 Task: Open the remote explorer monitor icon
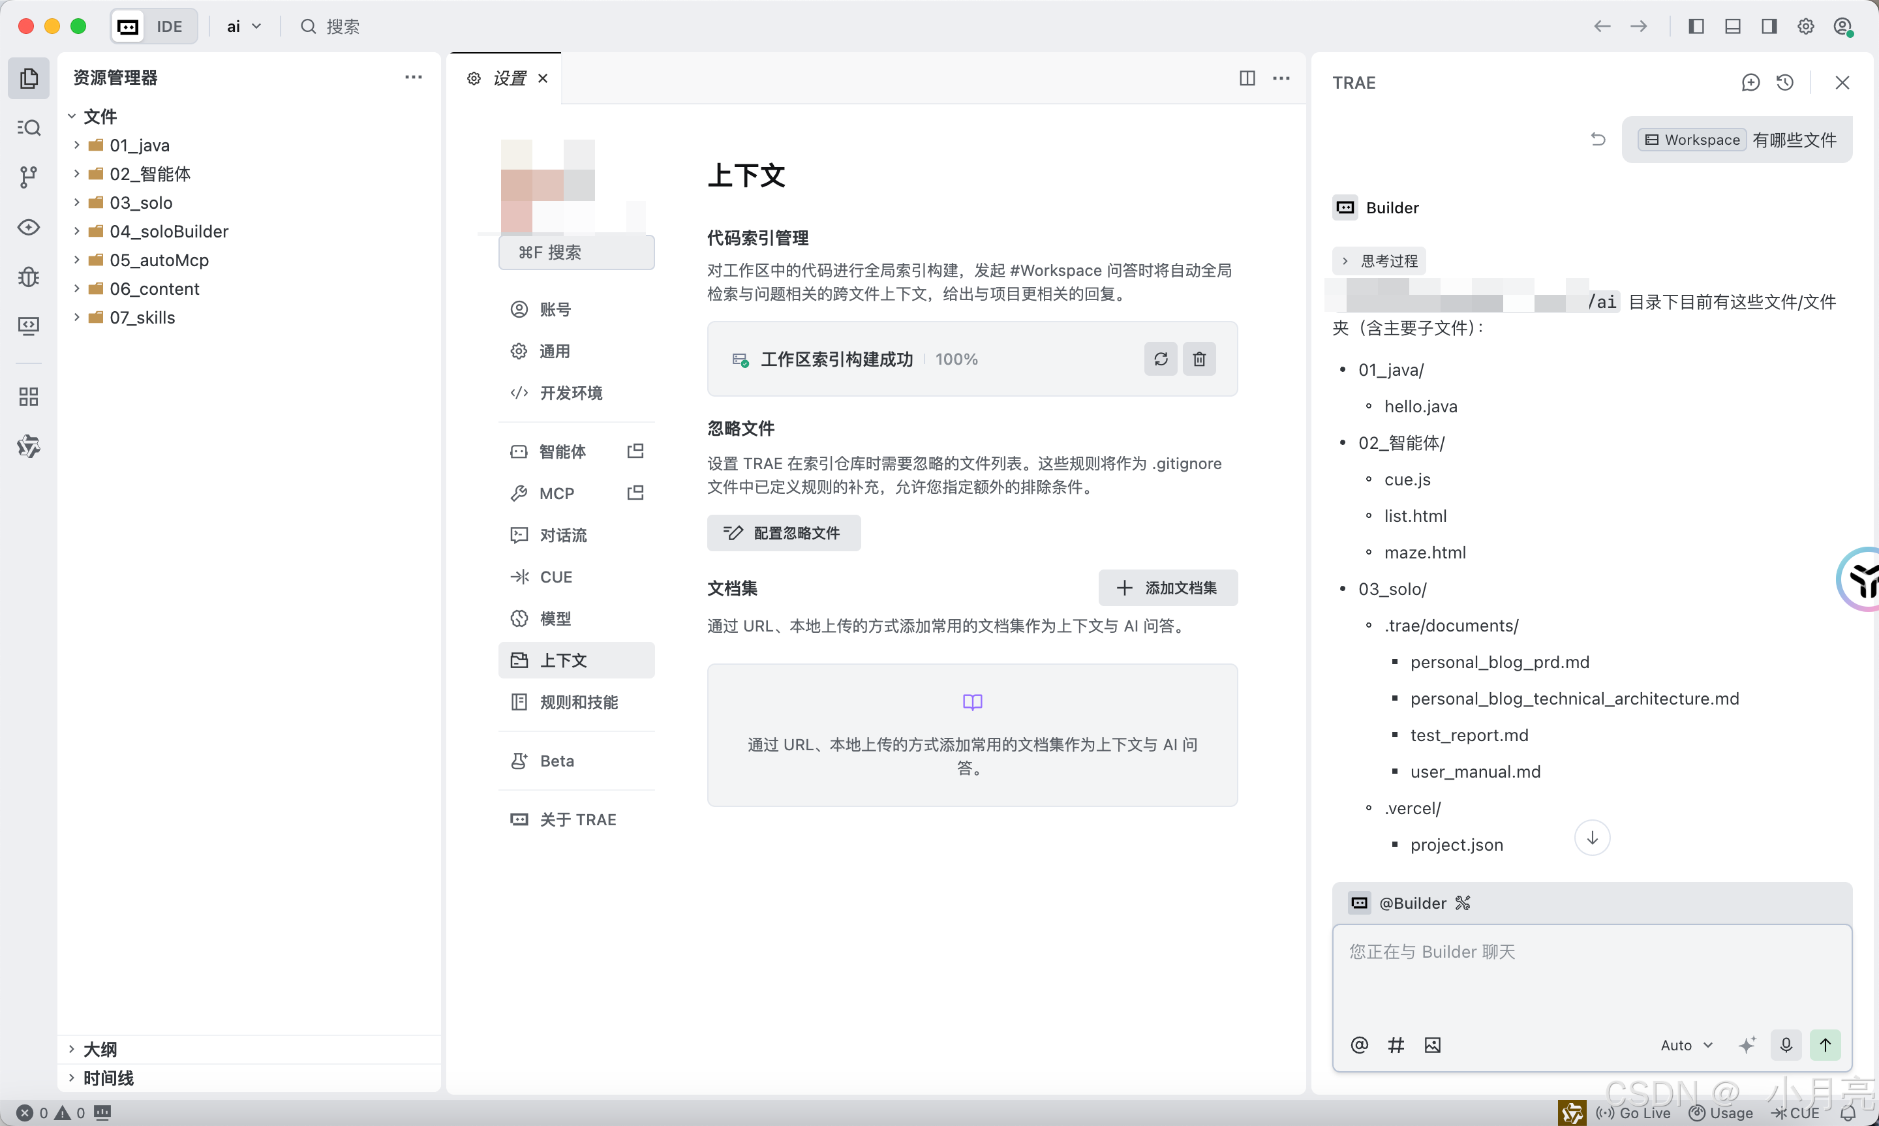coord(29,326)
